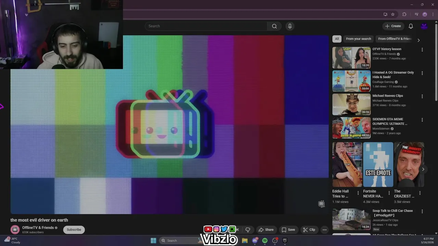Click the Create button

(393, 26)
